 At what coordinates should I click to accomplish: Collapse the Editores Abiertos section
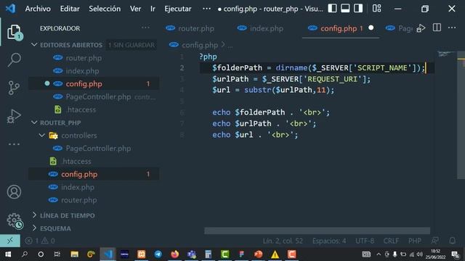[34, 45]
